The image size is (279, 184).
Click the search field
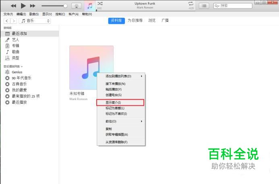pos(233,6)
